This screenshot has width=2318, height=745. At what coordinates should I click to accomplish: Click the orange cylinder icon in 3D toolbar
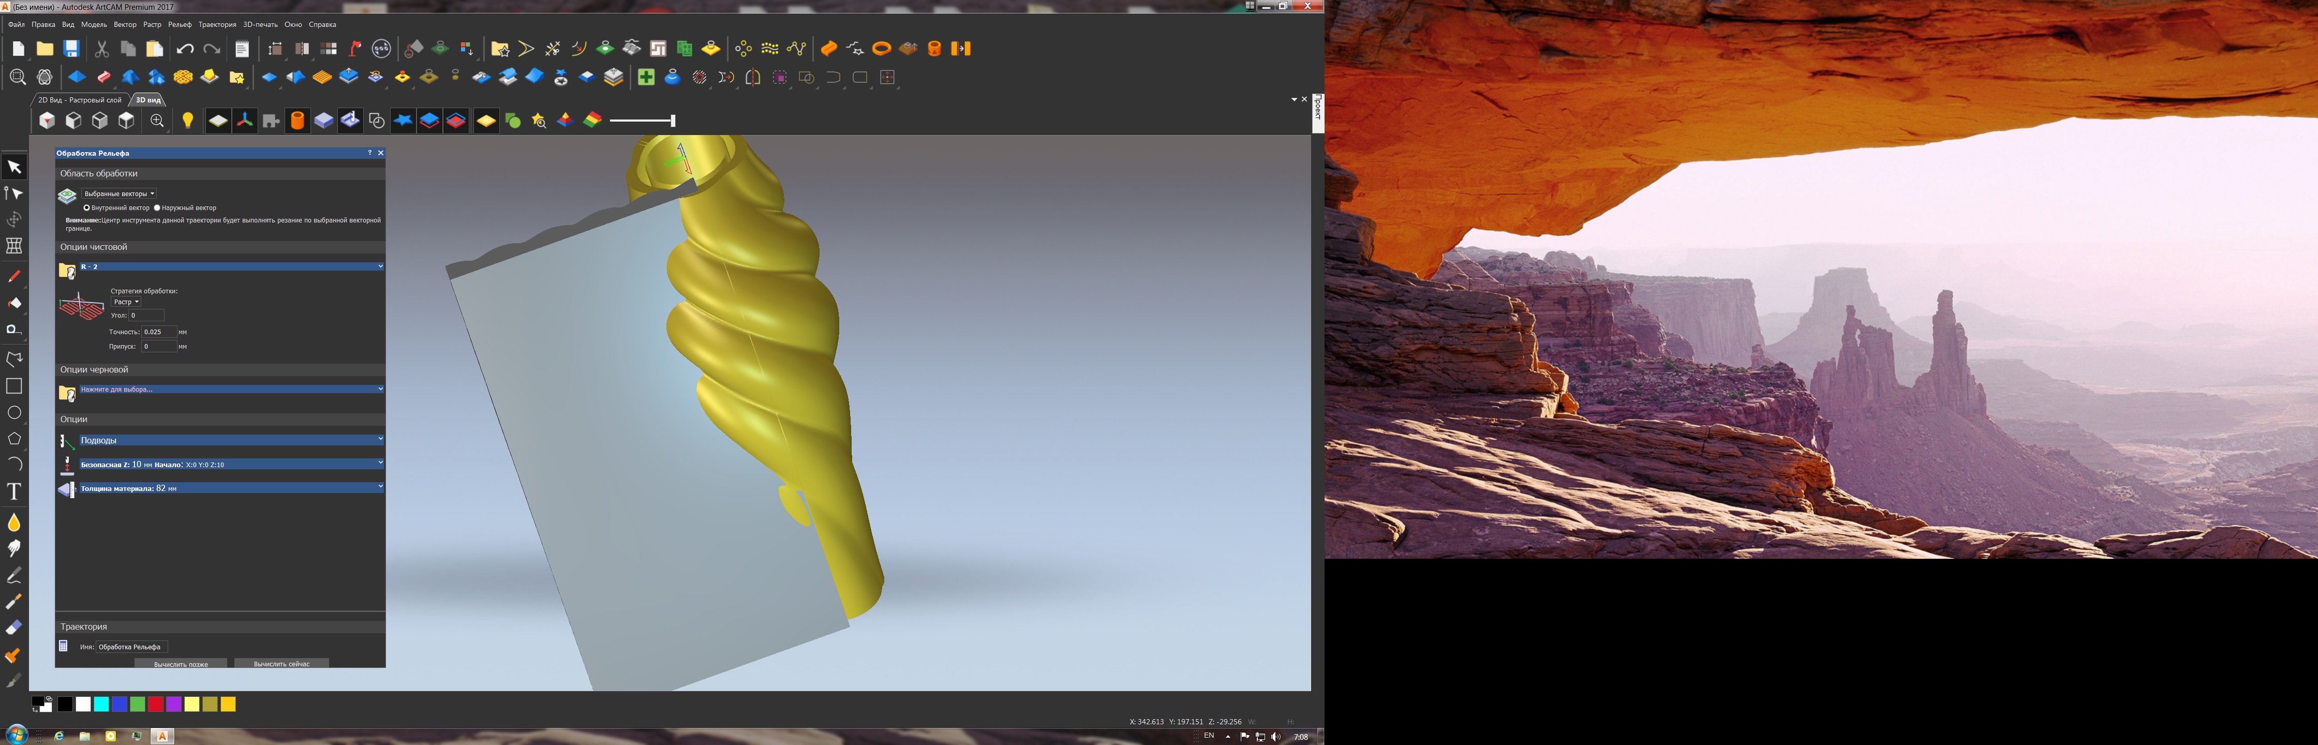pyautogui.click(x=297, y=121)
